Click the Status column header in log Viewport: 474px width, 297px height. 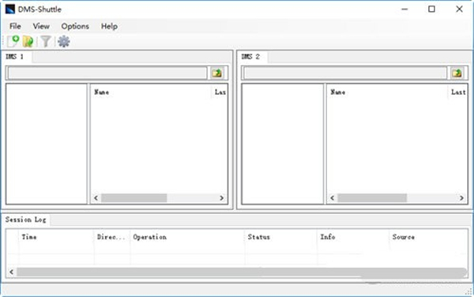point(259,237)
